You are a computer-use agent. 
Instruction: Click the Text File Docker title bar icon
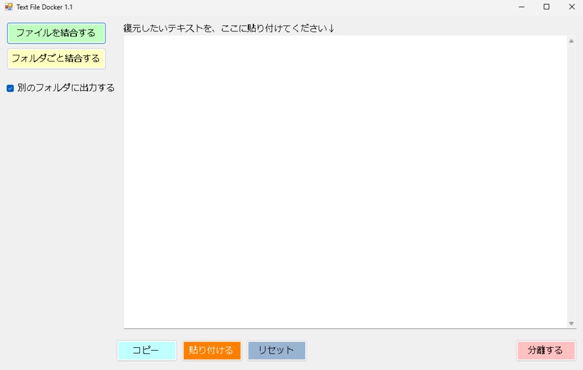click(x=8, y=6)
